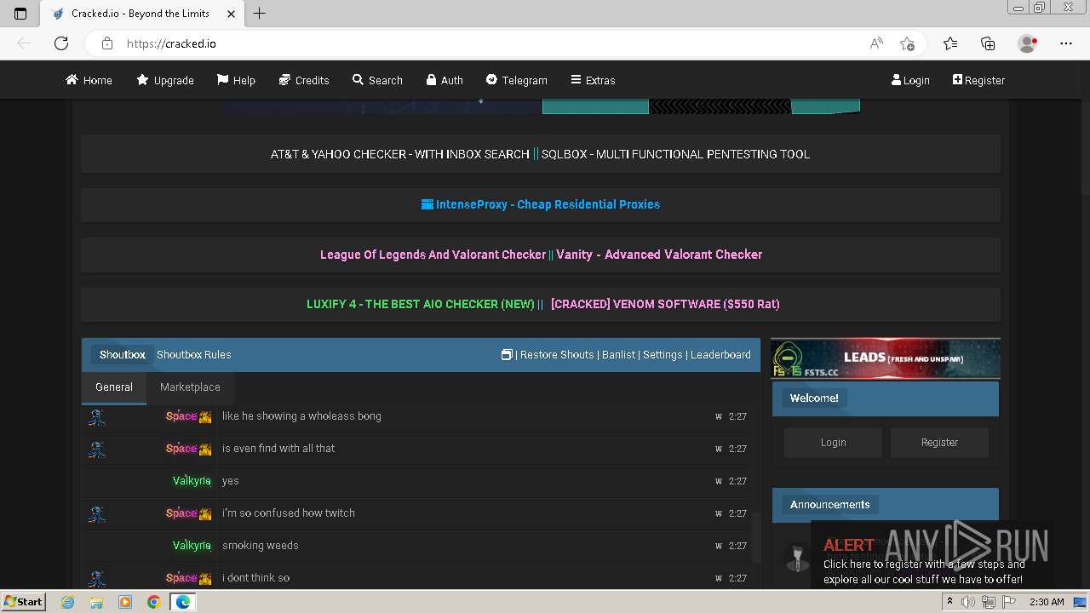Open a new browser tab
The width and height of the screenshot is (1090, 613).
tap(260, 14)
